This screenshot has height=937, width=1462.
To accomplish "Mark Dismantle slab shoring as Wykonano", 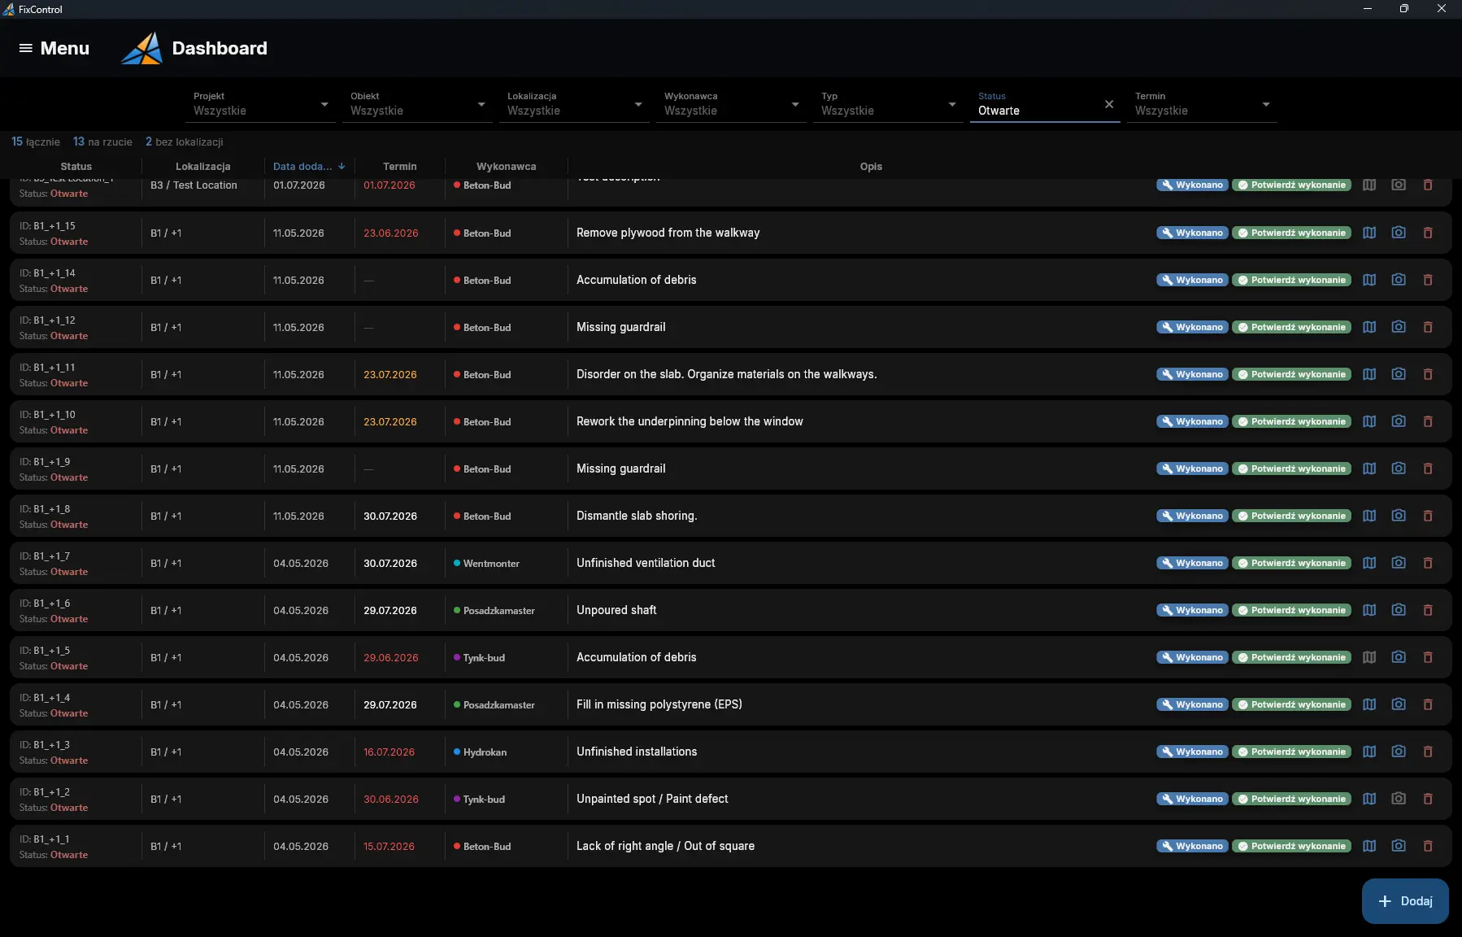I will coord(1192,516).
